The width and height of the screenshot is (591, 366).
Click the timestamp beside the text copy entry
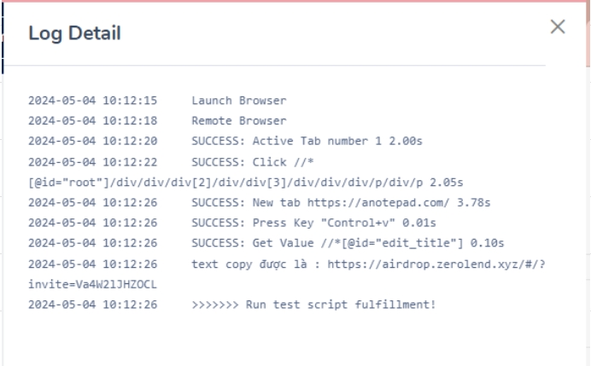92,264
